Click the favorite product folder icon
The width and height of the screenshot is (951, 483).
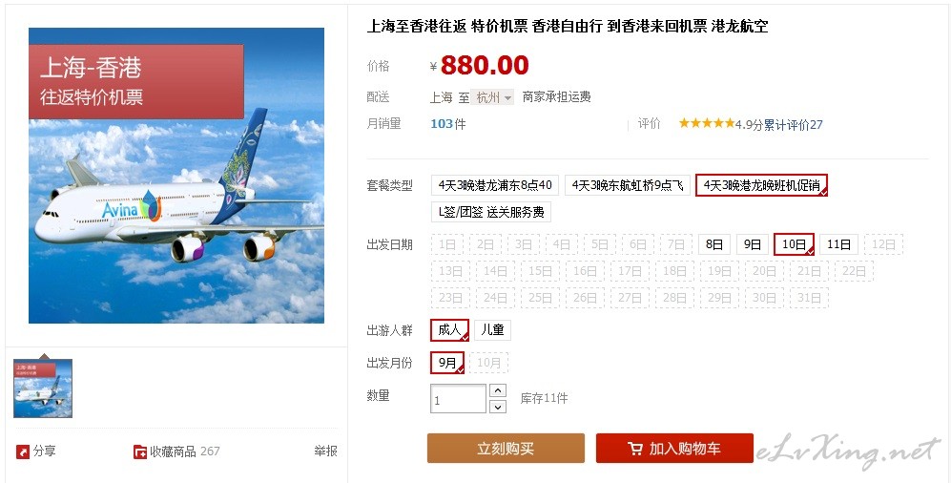[x=140, y=451]
